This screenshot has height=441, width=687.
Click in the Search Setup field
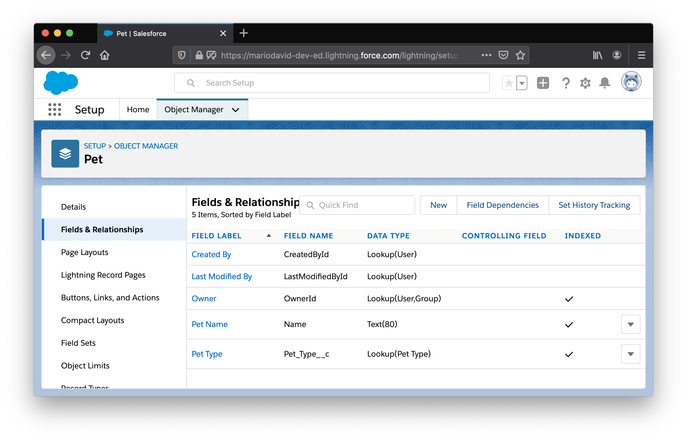click(332, 83)
